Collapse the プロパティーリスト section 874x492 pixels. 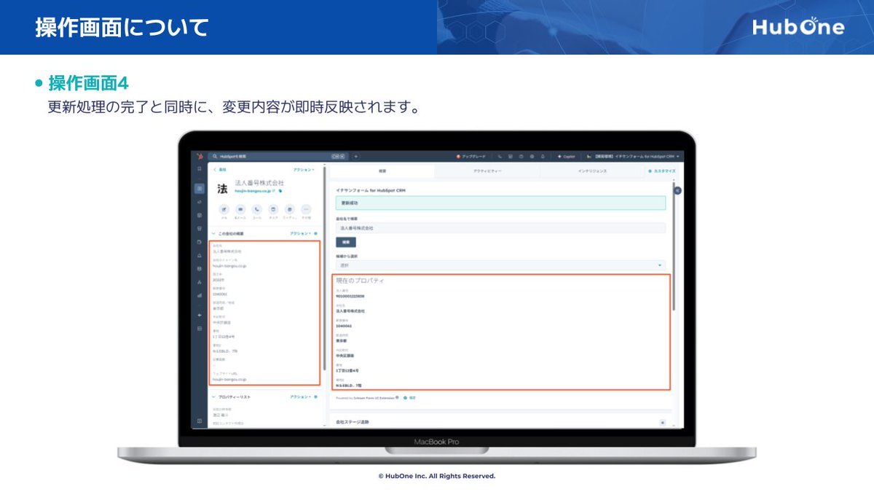(214, 397)
